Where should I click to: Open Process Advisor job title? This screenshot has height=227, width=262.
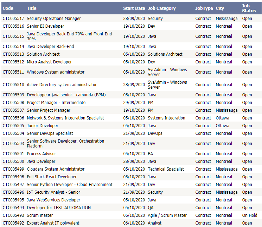[x=41, y=153]
